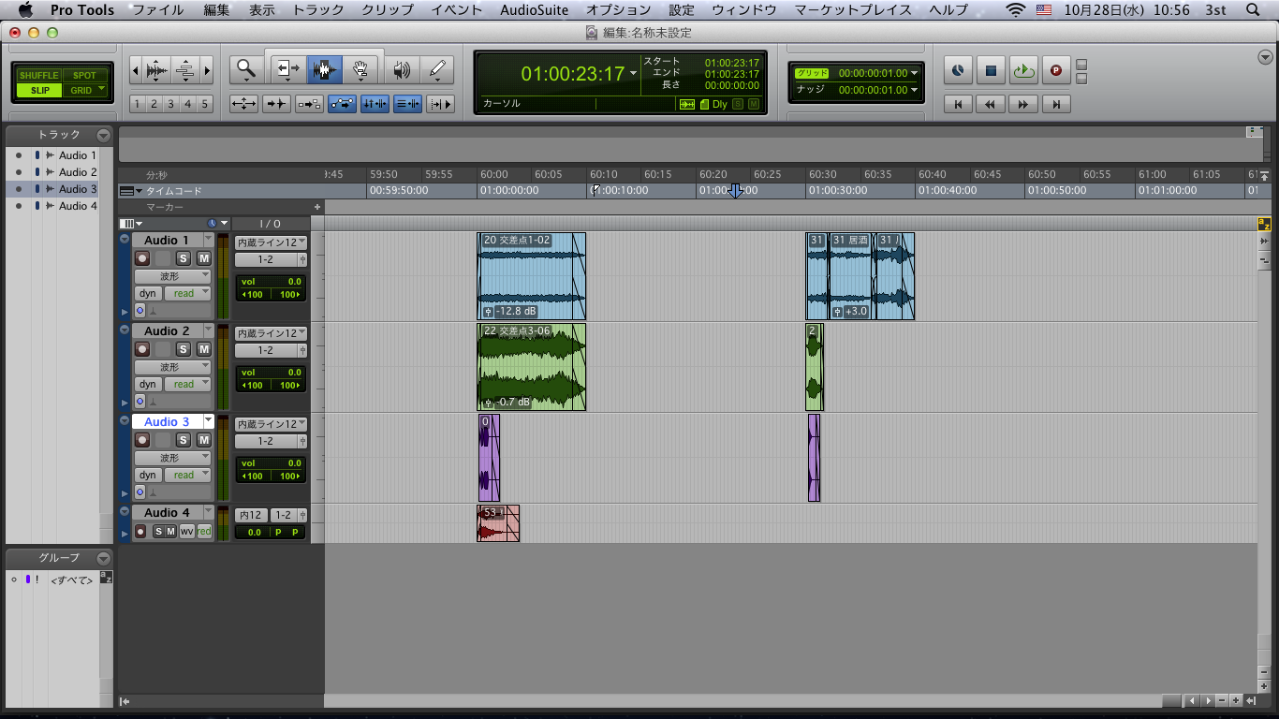Open Audio 2 automation mode read dropdown
This screenshot has height=719, width=1279.
click(x=188, y=385)
